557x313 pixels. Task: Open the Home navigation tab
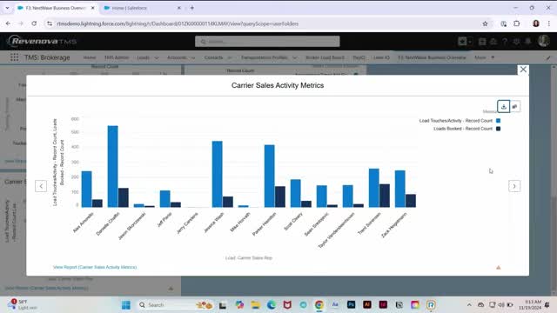(90, 57)
